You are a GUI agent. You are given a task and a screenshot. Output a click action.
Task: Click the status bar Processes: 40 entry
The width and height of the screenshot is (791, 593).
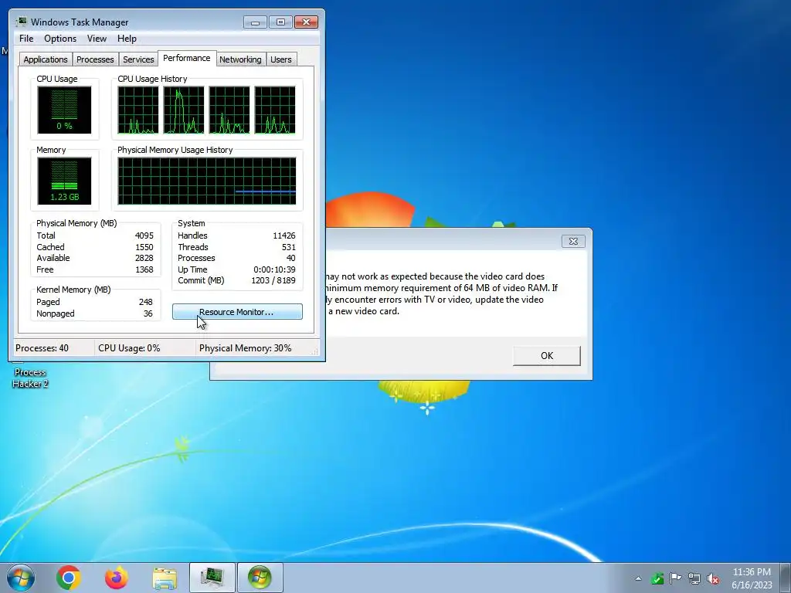pyautogui.click(x=42, y=348)
